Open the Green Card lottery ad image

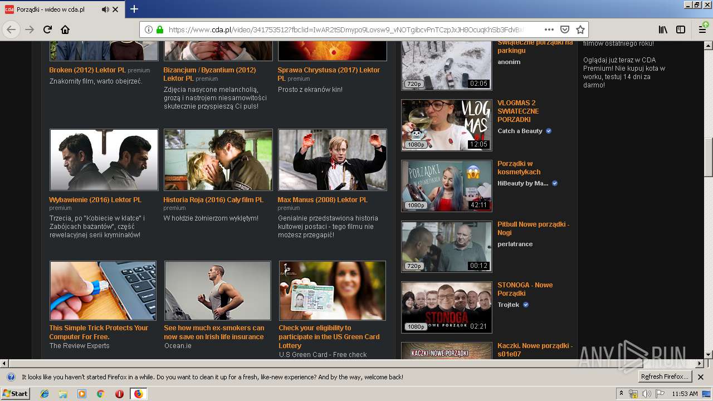click(333, 291)
